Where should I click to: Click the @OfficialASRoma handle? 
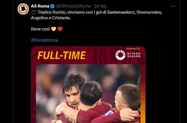tap(71, 6)
